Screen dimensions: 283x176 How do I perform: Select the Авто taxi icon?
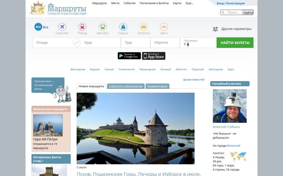tap(164, 27)
